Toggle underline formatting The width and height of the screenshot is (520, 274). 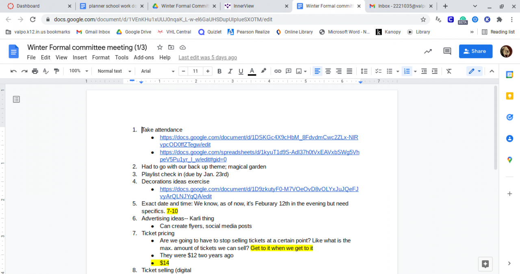(241, 71)
